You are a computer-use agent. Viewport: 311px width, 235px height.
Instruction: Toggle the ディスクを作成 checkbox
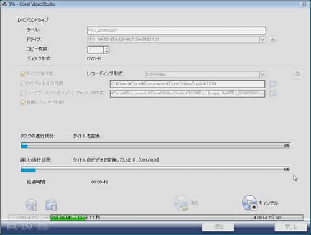pyautogui.click(x=22, y=74)
